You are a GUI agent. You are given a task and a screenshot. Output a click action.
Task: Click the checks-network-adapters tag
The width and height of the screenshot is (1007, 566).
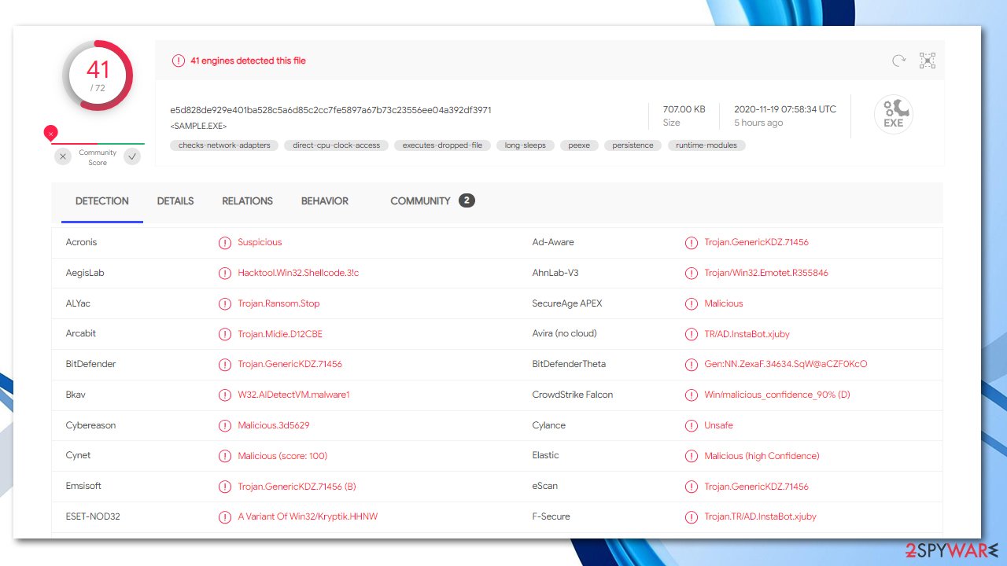[224, 145]
